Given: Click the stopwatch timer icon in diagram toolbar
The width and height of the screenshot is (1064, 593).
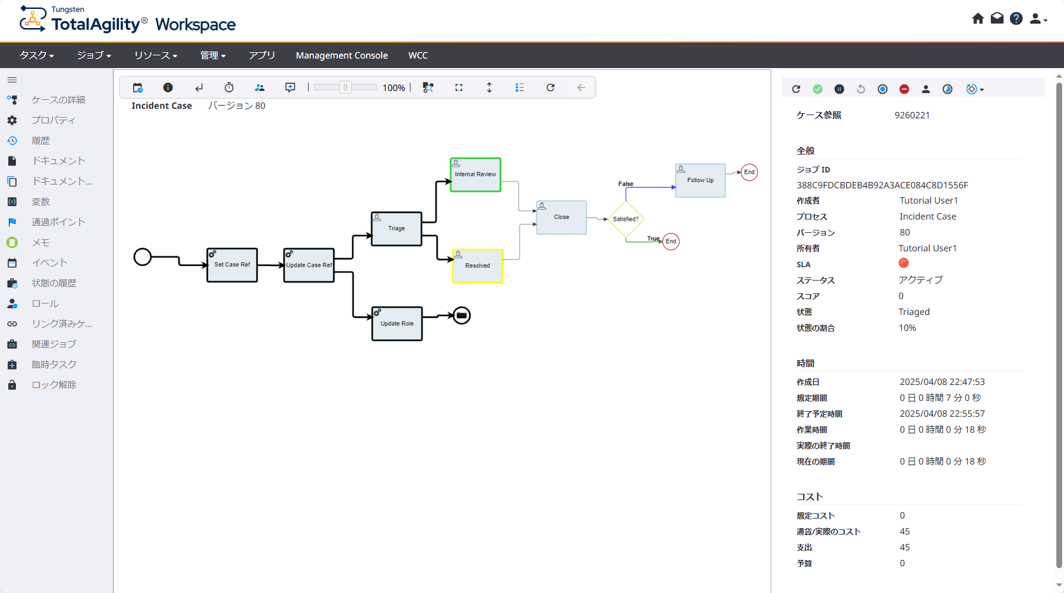Looking at the screenshot, I should (229, 88).
